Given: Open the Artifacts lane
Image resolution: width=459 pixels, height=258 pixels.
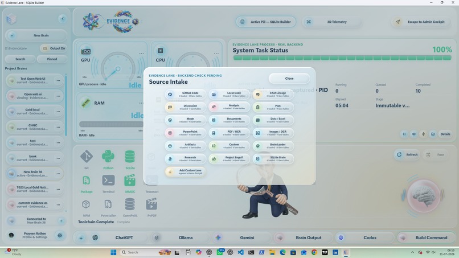Looking at the screenshot, I should 185,146.
